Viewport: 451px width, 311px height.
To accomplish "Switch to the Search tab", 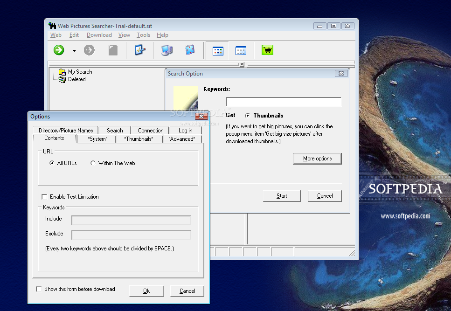I will click(115, 131).
